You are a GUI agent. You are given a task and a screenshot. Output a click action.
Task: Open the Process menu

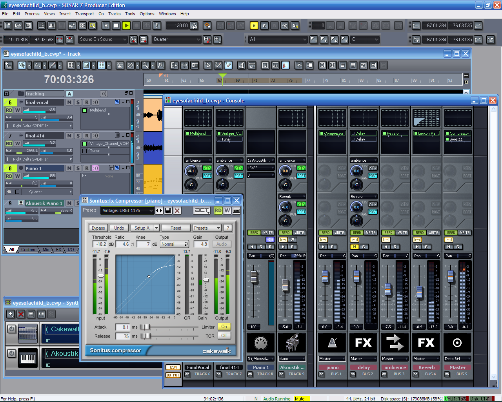(32, 14)
